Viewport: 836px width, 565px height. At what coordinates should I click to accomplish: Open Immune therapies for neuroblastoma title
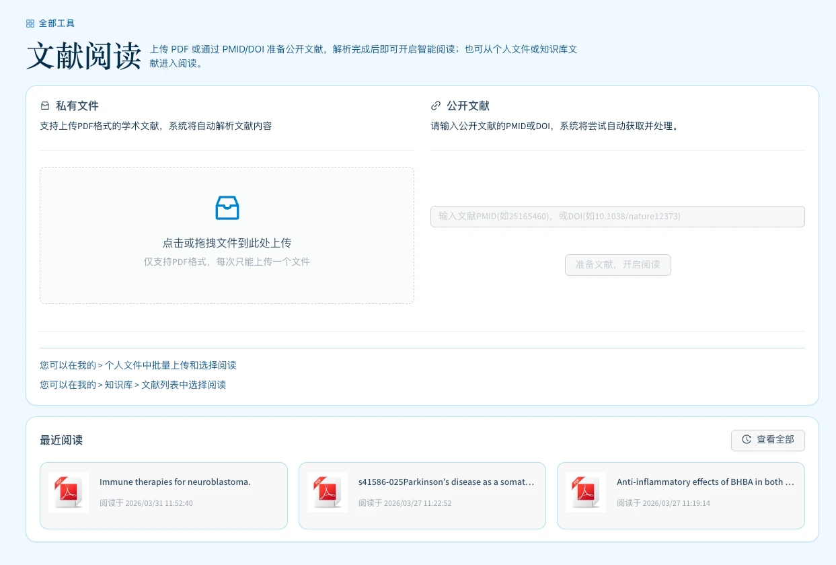[x=175, y=482]
